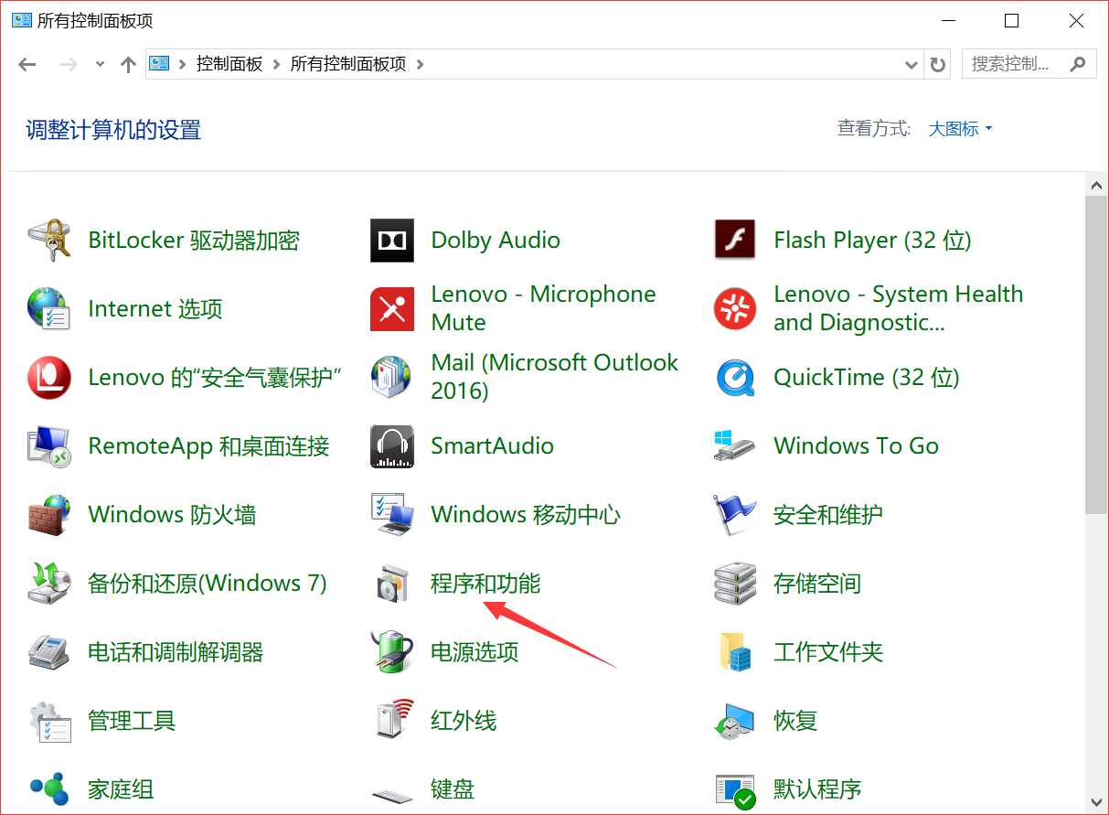Click the search magnifier icon

point(1079,64)
